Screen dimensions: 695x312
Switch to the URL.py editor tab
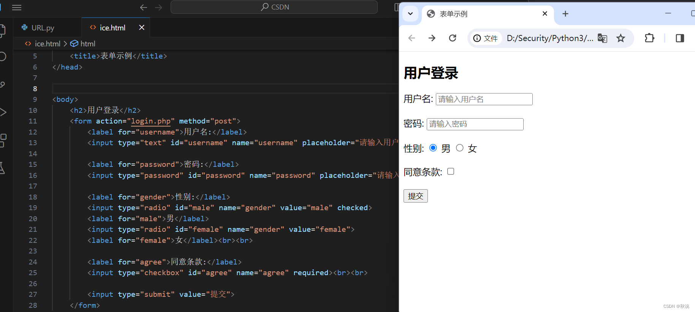pyautogui.click(x=43, y=28)
